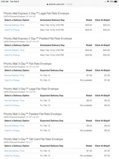Viewport: 119px width, 159px height.
Task: Open Hold For Pickup for 3-Day Legal Envelope
Action: (x=12, y=105)
